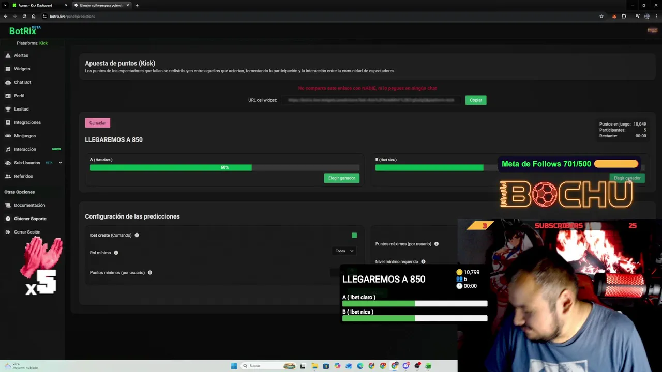The image size is (662, 372).
Task: Click 'Puntos en juego' stat text
Action: click(614, 124)
